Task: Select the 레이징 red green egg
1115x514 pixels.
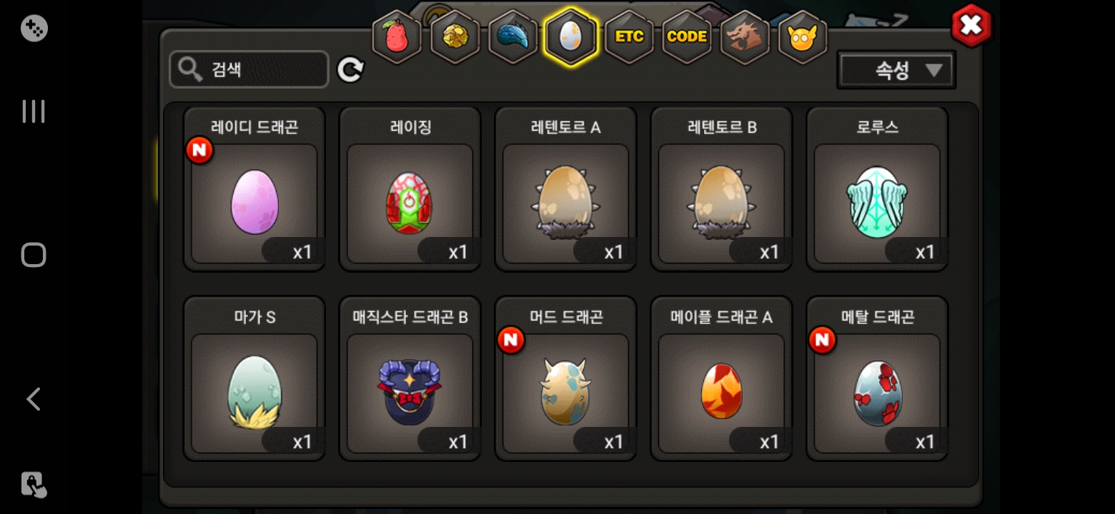Action: 410,189
